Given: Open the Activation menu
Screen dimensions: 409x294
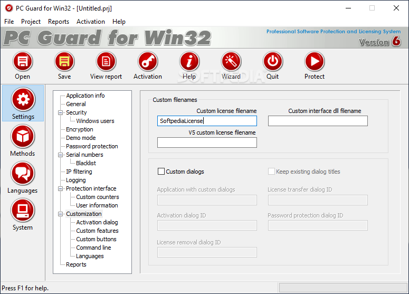Looking at the screenshot, I should tap(91, 22).
